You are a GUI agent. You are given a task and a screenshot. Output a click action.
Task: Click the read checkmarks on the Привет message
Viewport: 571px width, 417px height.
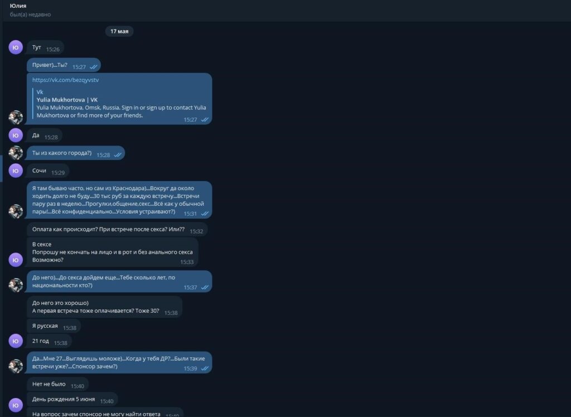point(94,67)
